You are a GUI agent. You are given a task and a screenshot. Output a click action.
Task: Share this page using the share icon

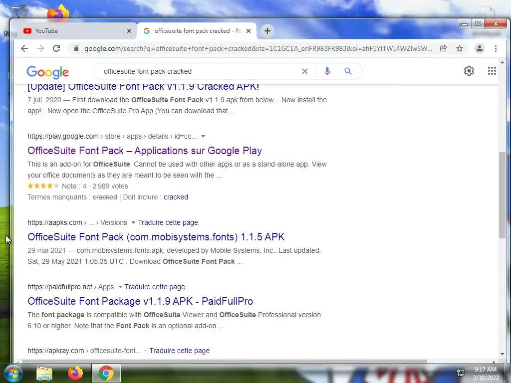click(x=443, y=48)
